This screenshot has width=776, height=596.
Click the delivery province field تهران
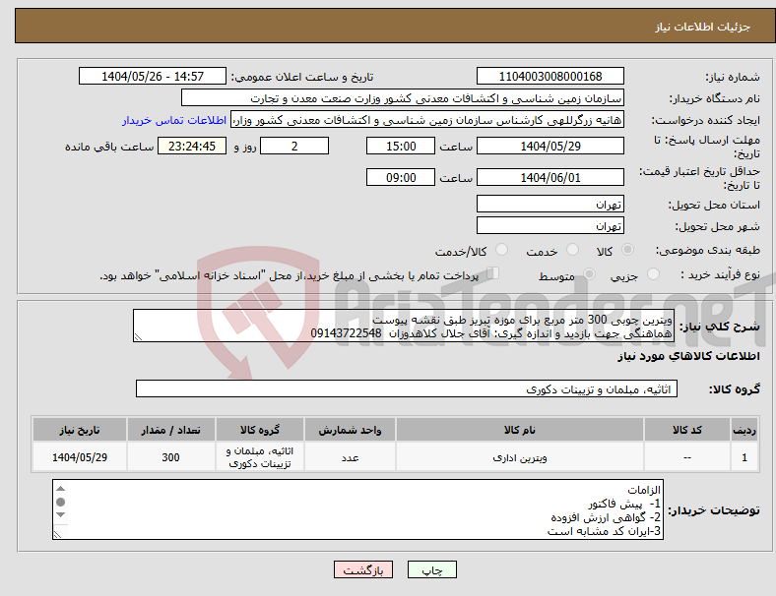coord(550,204)
